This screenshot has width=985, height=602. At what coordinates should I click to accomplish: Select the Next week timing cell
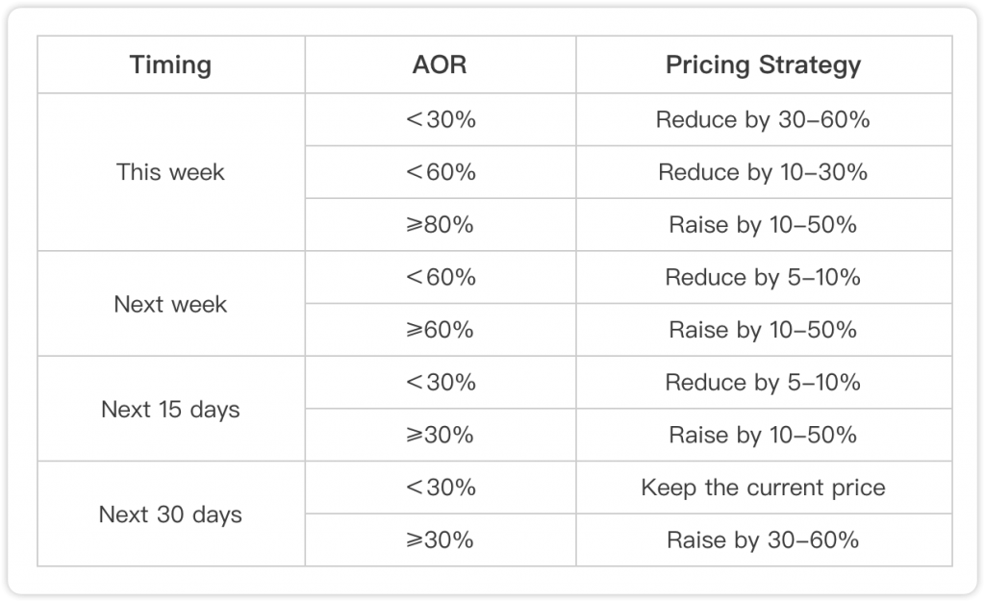pyautogui.click(x=171, y=304)
